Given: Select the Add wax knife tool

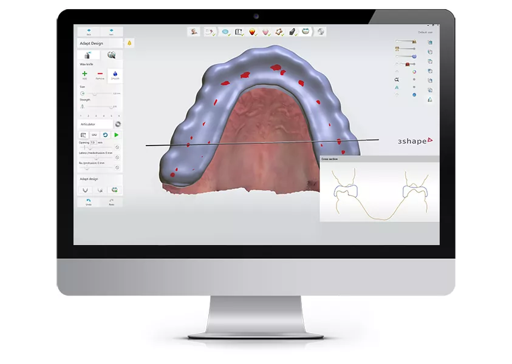Looking at the screenshot, I should [84, 75].
